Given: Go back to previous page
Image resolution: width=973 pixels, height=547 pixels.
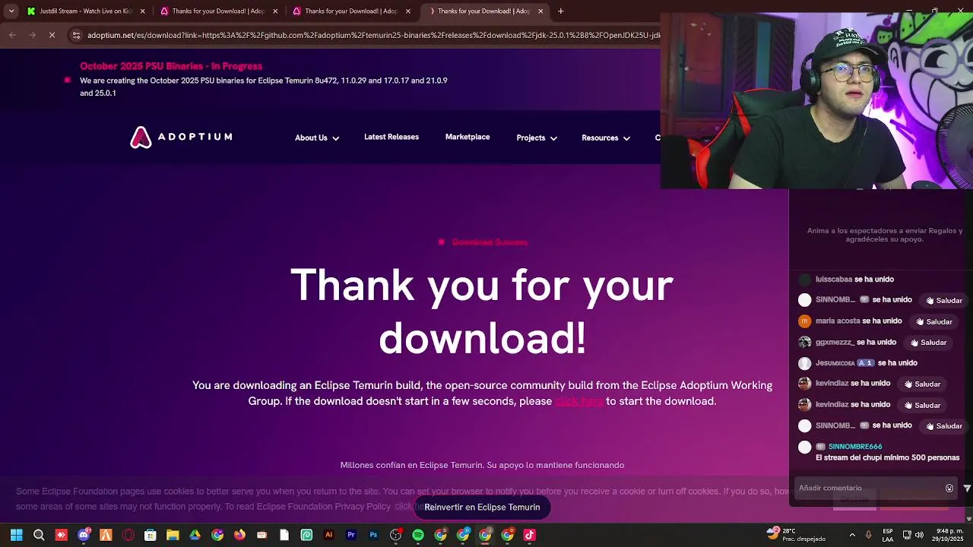Looking at the screenshot, I should [x=12, y=35].
